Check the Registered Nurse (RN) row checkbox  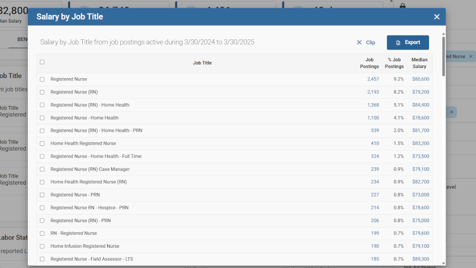(42, 92)
